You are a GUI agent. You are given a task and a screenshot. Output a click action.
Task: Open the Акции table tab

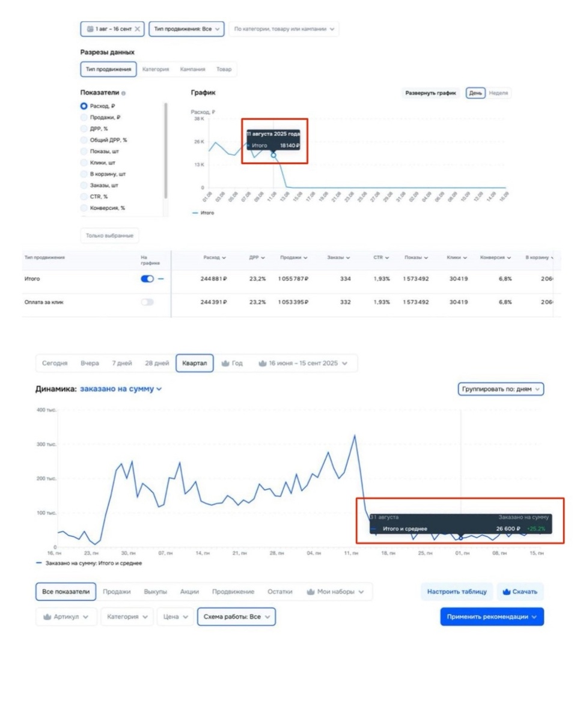[189, 592]
